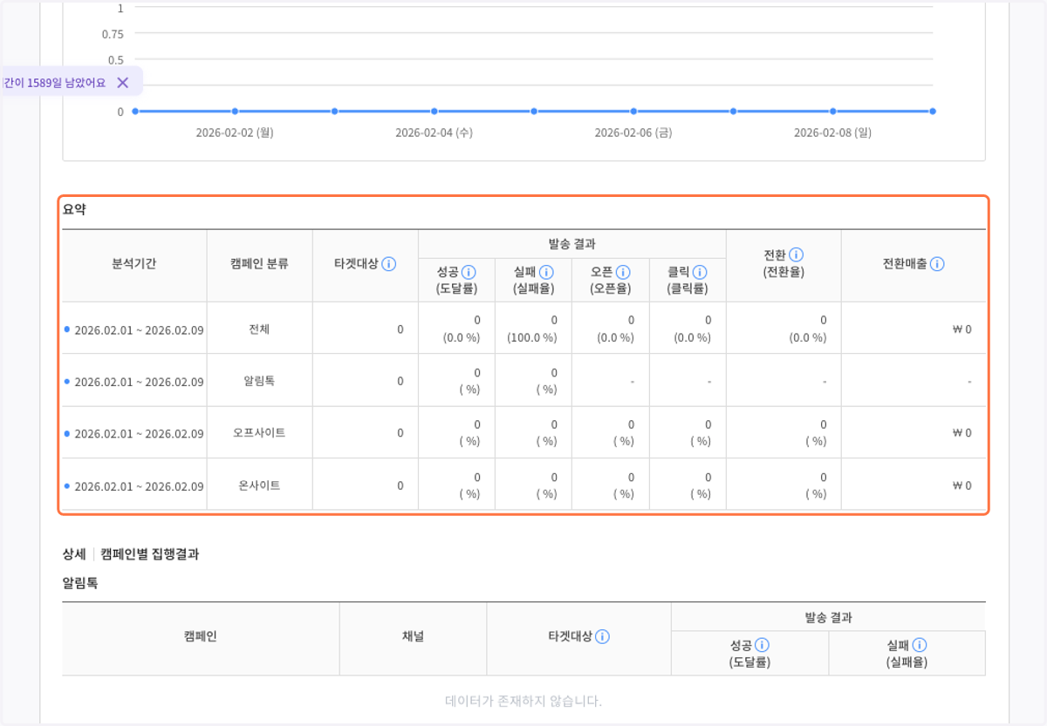Viewport: 1047px width, 726px height.
Task: Click info icon next to summary 성공 header
Action: 469,273
